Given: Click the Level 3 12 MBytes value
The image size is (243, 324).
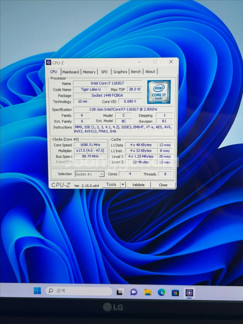Looking at the screenshot, I should 141,162.
